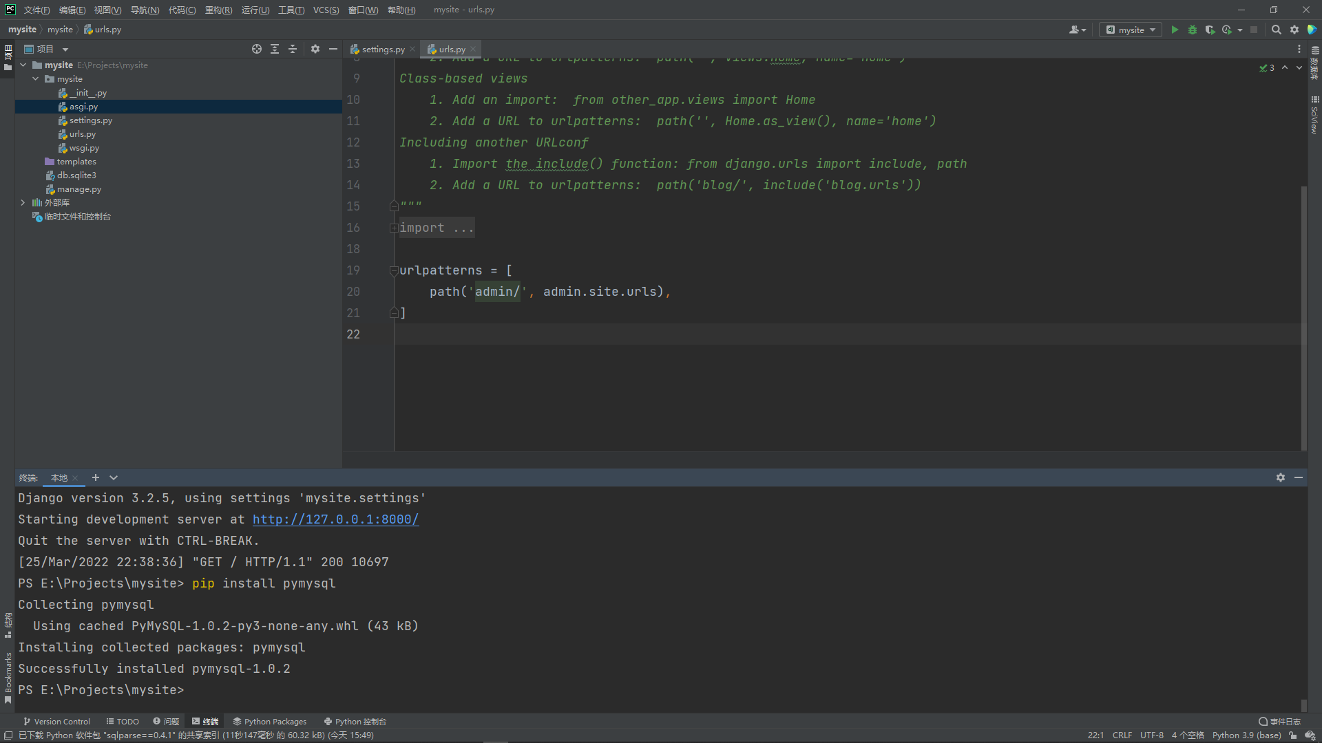
Task: Close the urls.py editor tab
Action: click(x=473, y=49)
